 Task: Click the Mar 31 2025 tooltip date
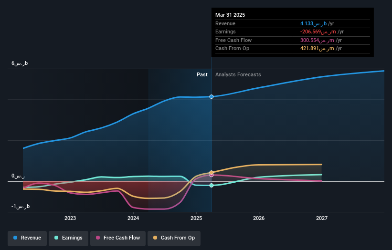pyautogui.click(x=230, y=15)
